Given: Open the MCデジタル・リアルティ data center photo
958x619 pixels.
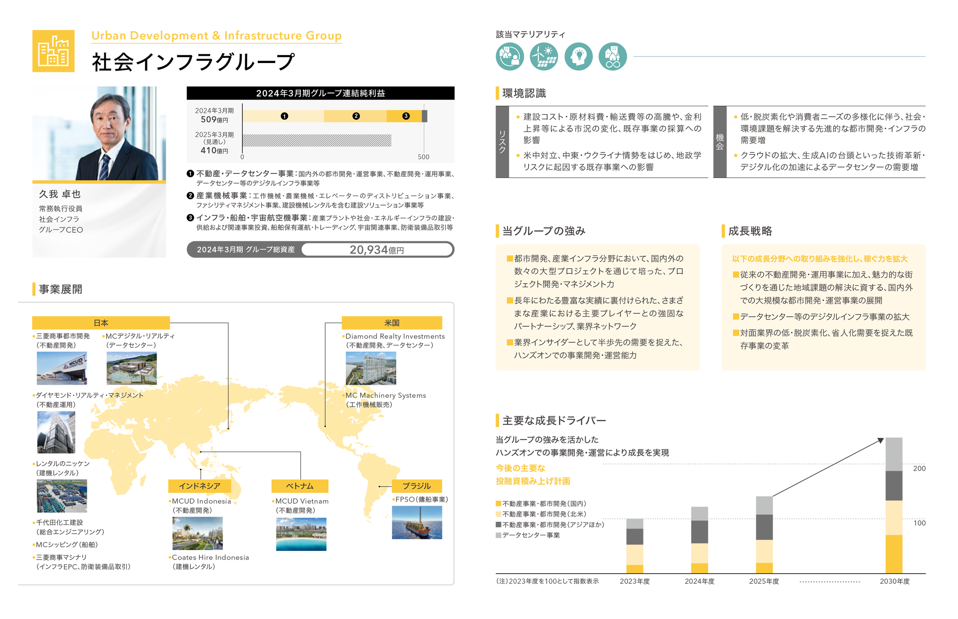Looking at the screenshot, I should pyautogui.click(x=132, y=368).
